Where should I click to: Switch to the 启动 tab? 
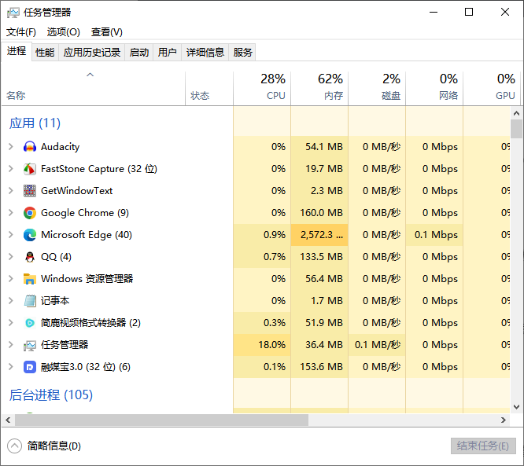[138, 53]
